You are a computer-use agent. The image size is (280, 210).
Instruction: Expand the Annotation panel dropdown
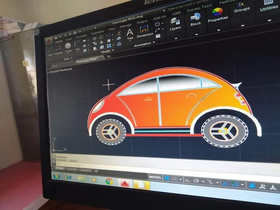[154, 43]
